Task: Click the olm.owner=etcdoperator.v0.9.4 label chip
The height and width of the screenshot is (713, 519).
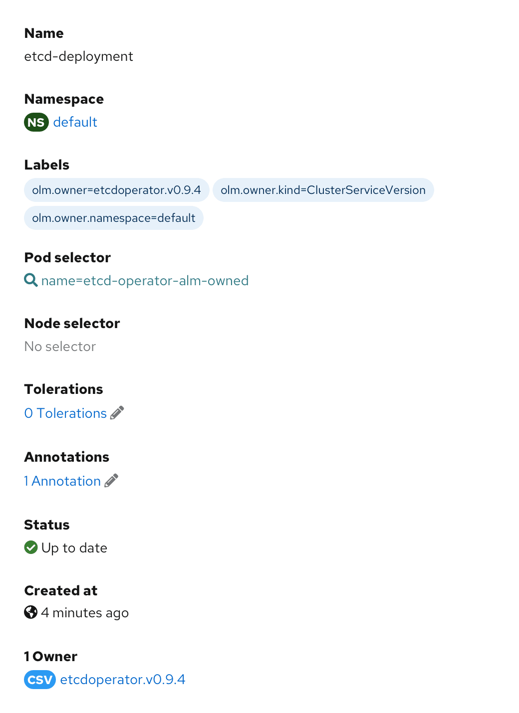Action: coord(116,190)
